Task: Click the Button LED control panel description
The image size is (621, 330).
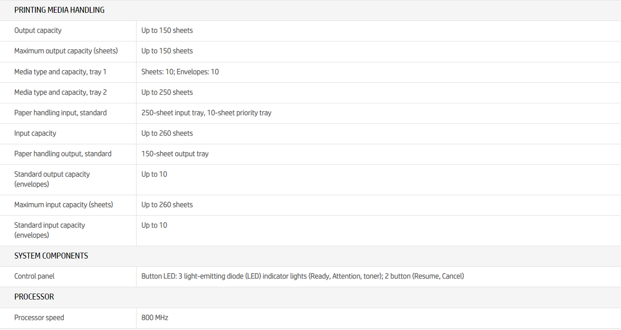Action: (302, 276)
